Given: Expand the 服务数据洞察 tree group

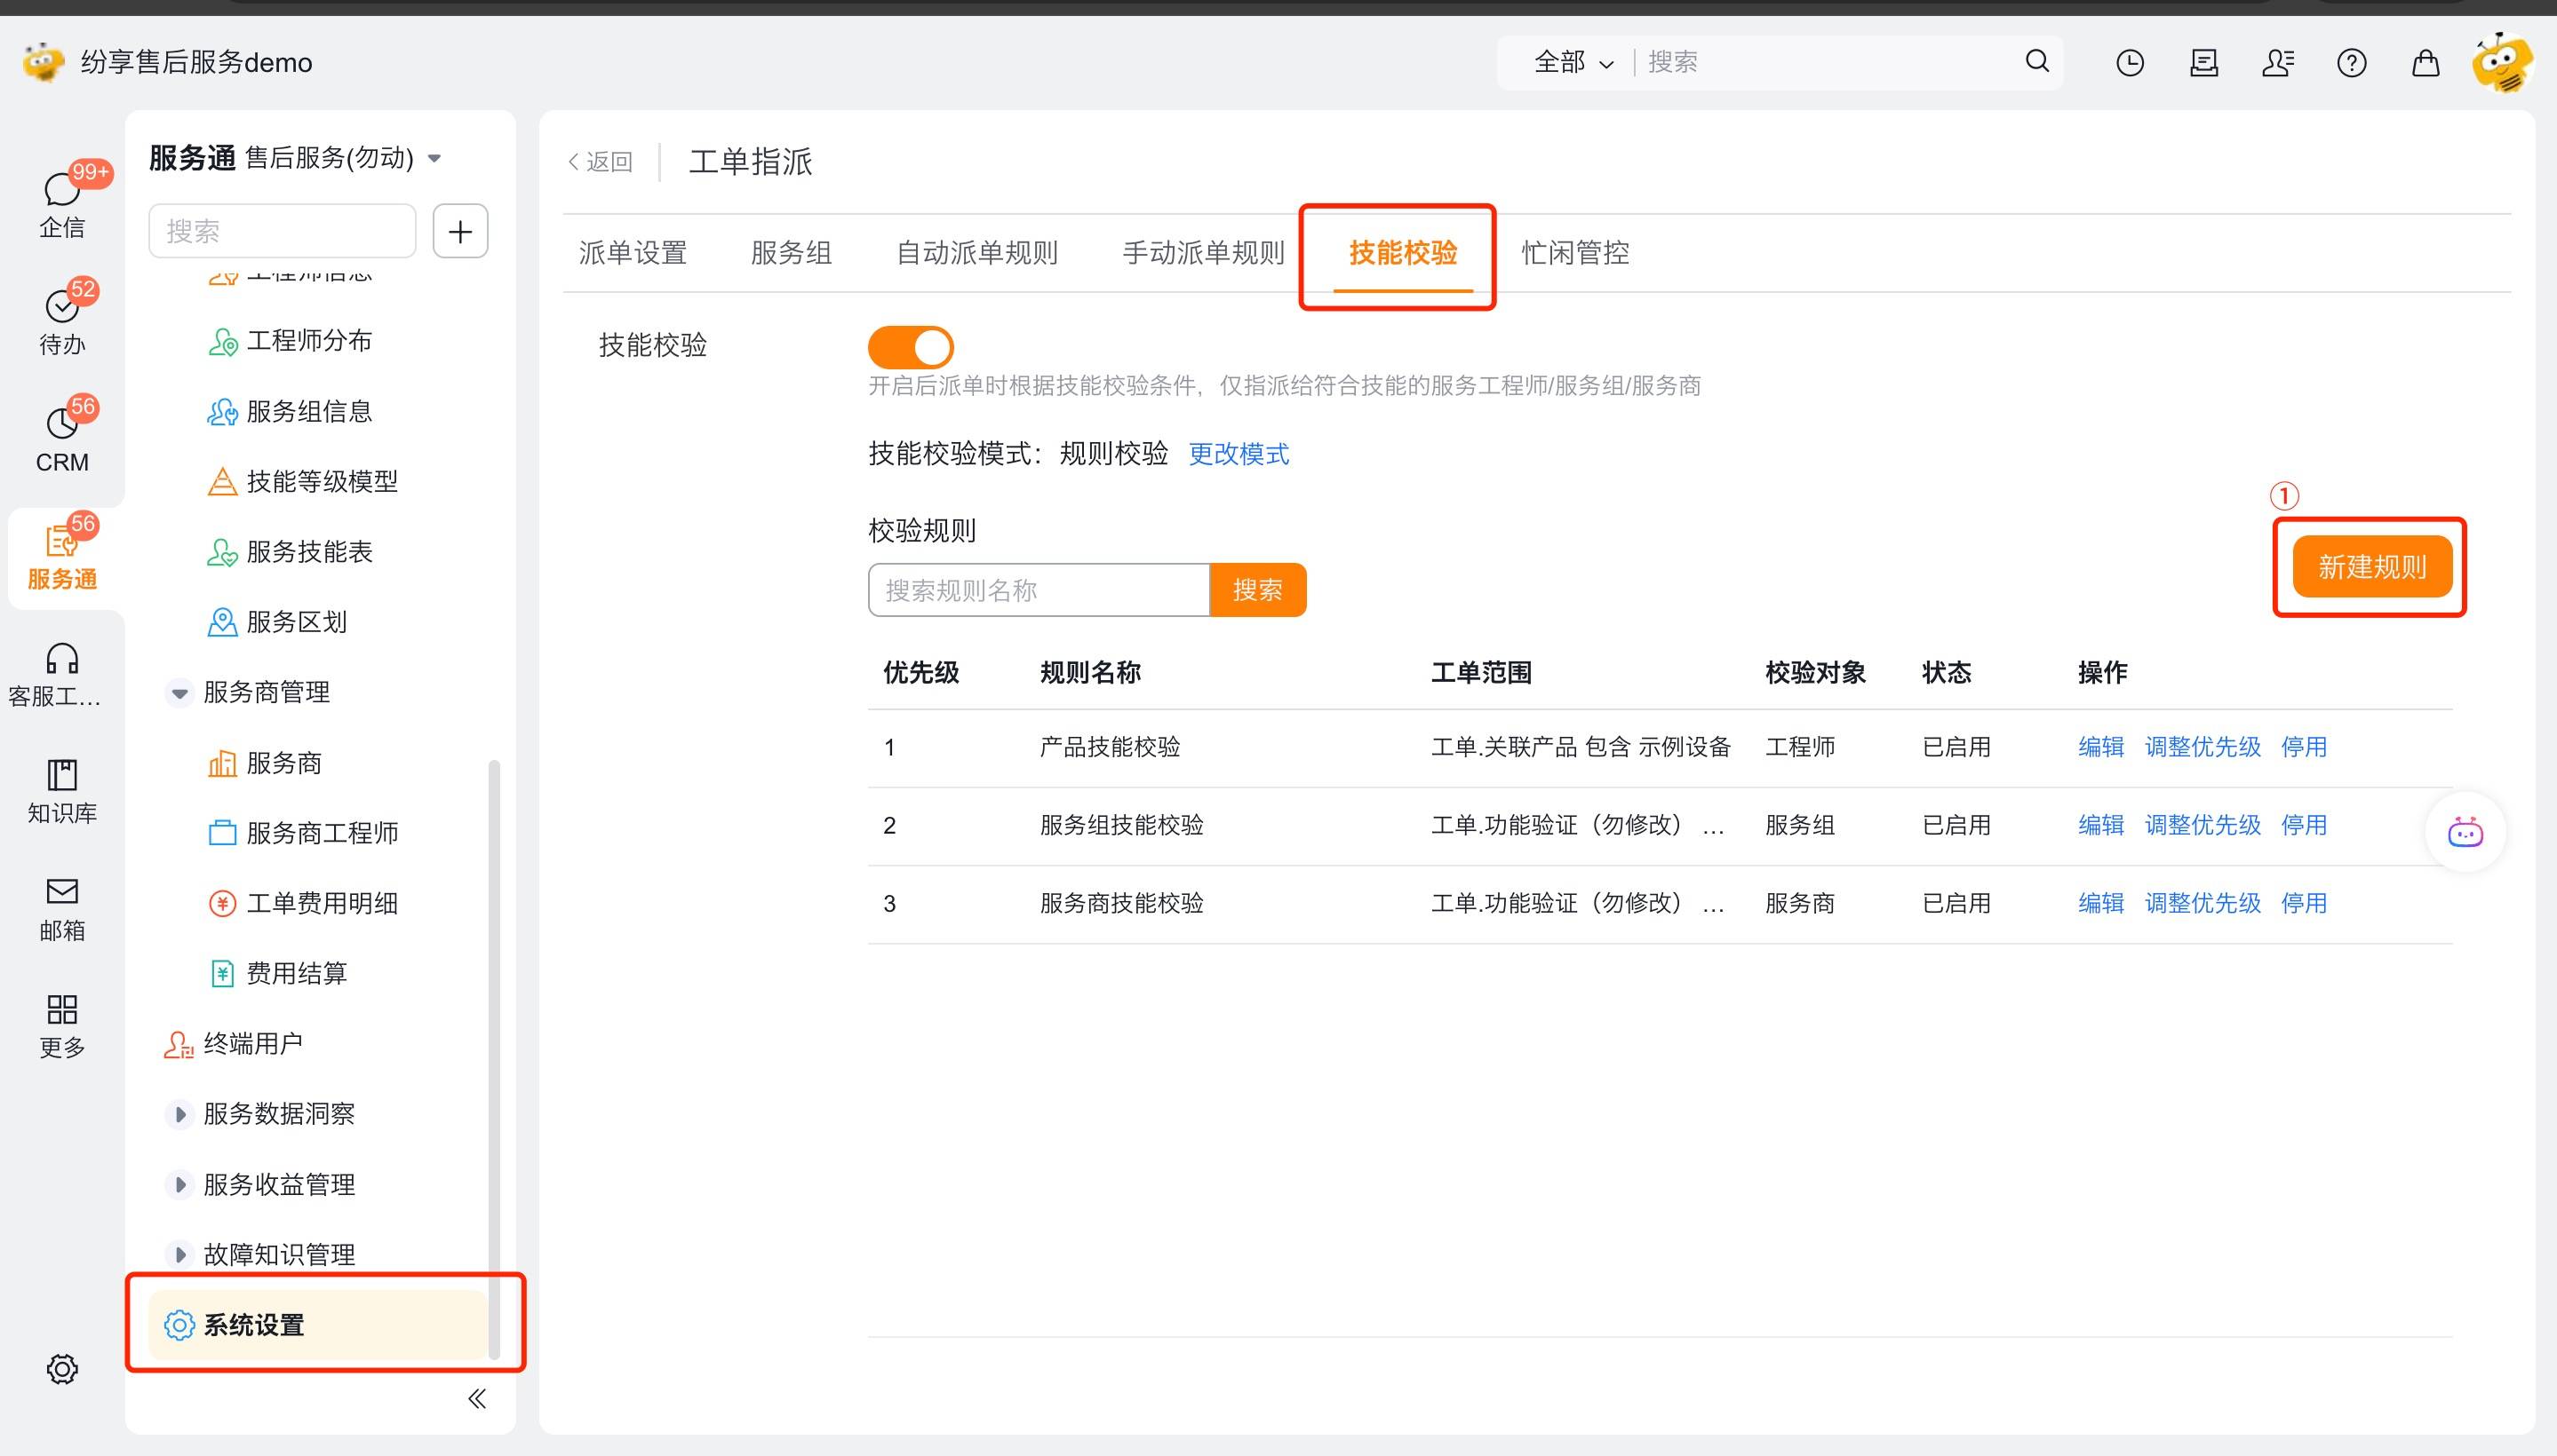Looking at the screenshot, I should click(x=179, y=1114).
